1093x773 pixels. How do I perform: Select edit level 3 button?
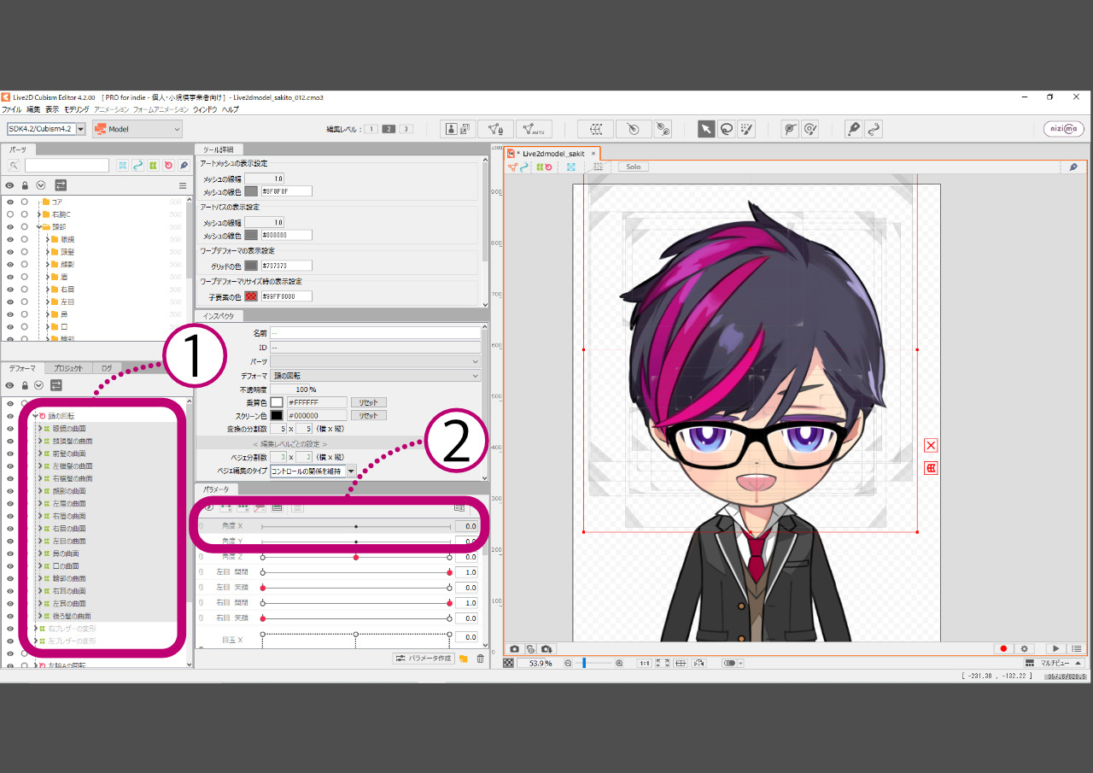pyautogui.click(x=406, y=129)
